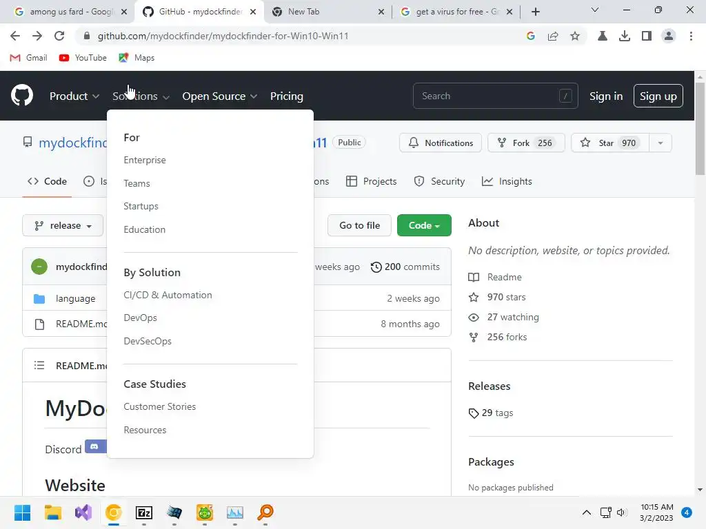This screenshot has height=529, width=706.
Task: Go back with browser back arrow
Action: coord(15,36)
